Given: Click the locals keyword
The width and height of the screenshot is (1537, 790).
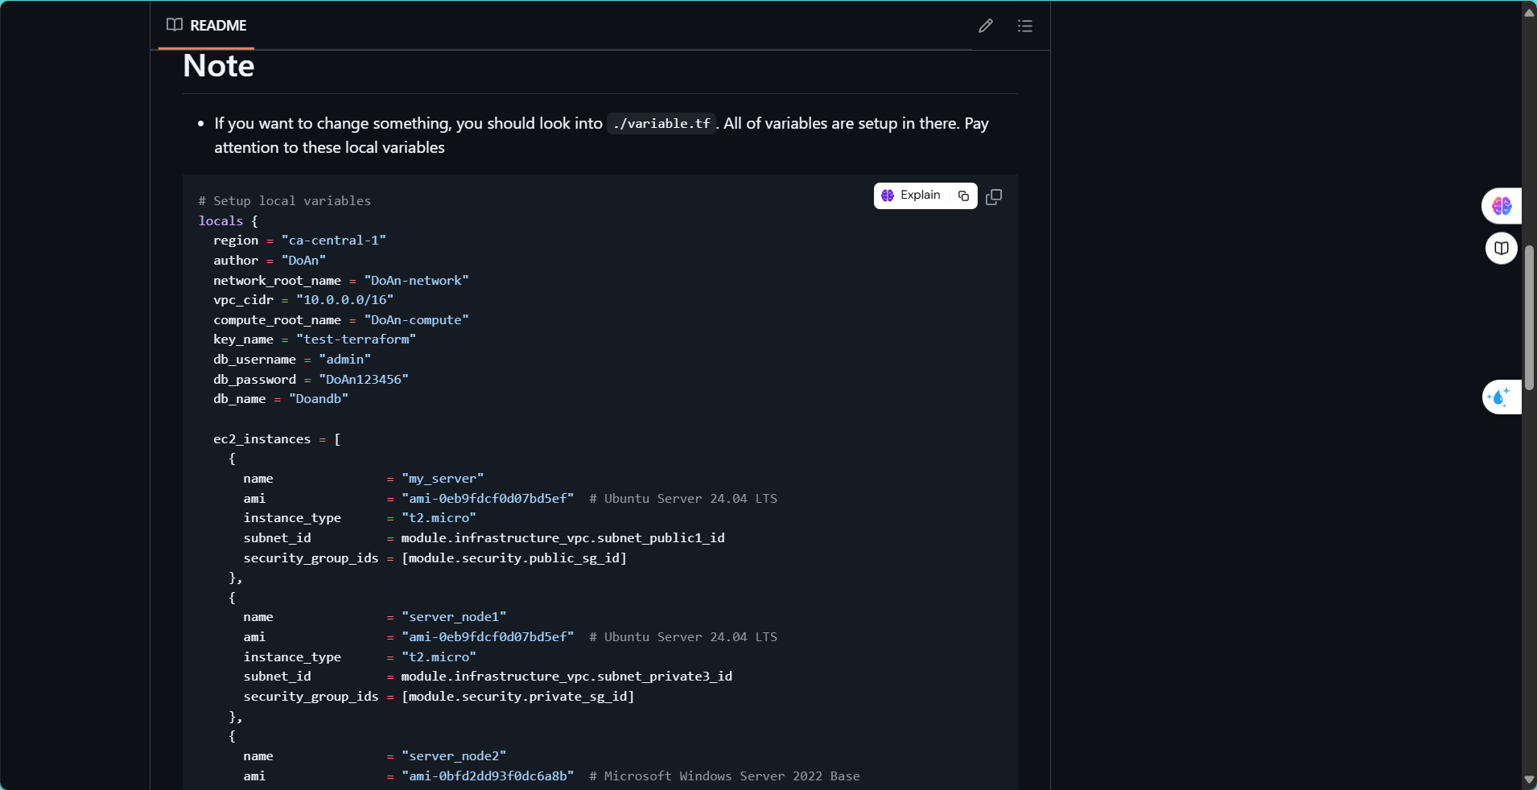Looking at the screenshot, I should click(x=220, y=220).
